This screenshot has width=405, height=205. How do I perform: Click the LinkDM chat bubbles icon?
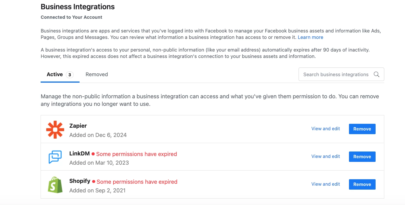click(55, 157)
